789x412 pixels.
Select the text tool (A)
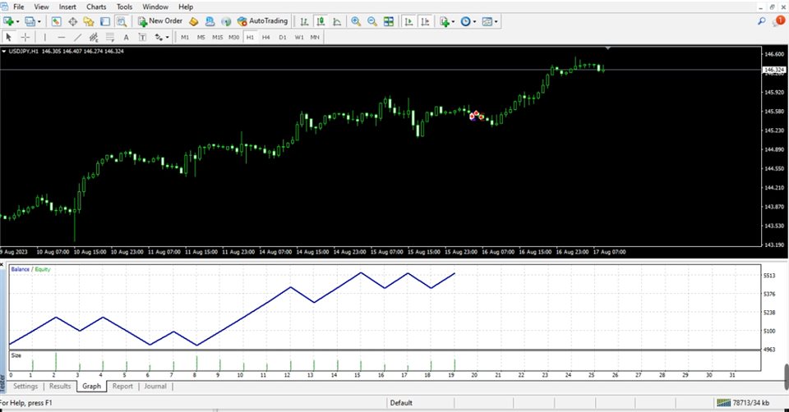(x=127, y=37)
